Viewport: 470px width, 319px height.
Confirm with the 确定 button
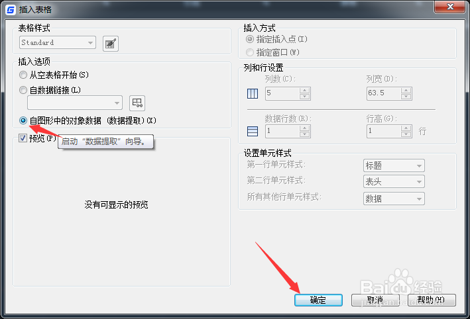pyautogui.click(x=318, y=300)
